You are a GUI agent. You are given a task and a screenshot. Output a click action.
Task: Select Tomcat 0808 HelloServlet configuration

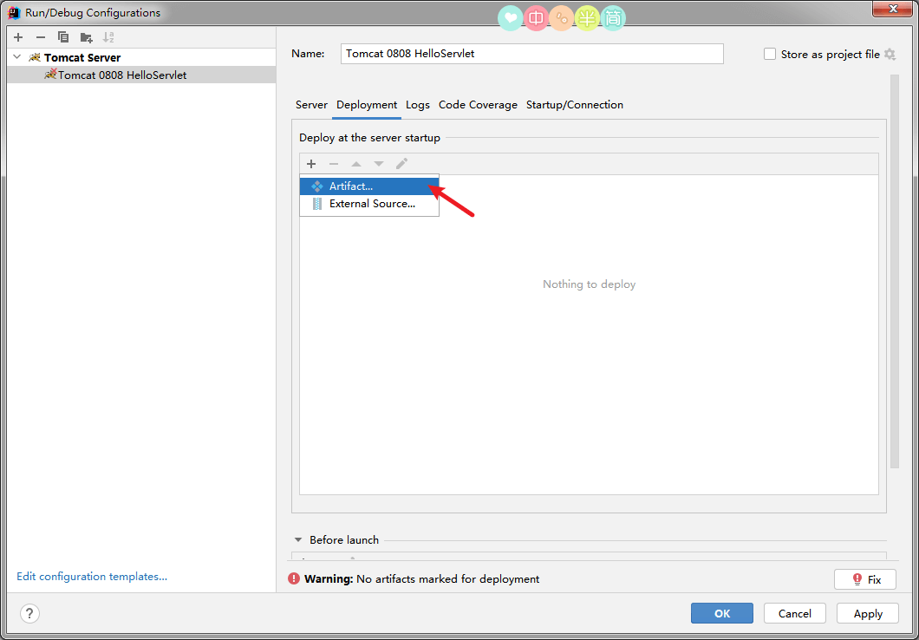[141, 75]
